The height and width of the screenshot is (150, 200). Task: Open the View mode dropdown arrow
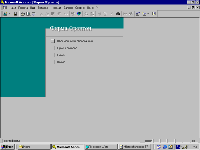9,14
